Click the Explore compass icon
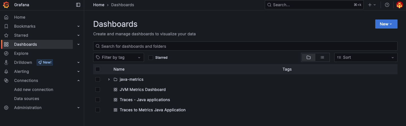This screenshot has width=406, height=126. click(x=6, y=53)
